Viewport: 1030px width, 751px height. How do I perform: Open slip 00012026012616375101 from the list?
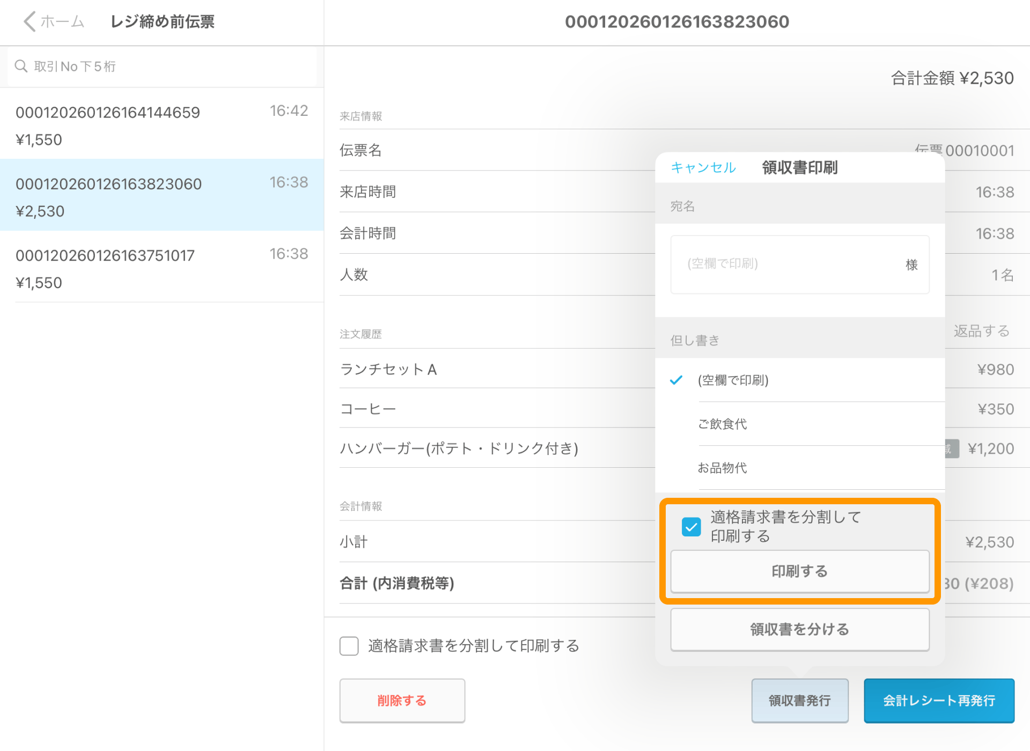[x=161, y=267]
